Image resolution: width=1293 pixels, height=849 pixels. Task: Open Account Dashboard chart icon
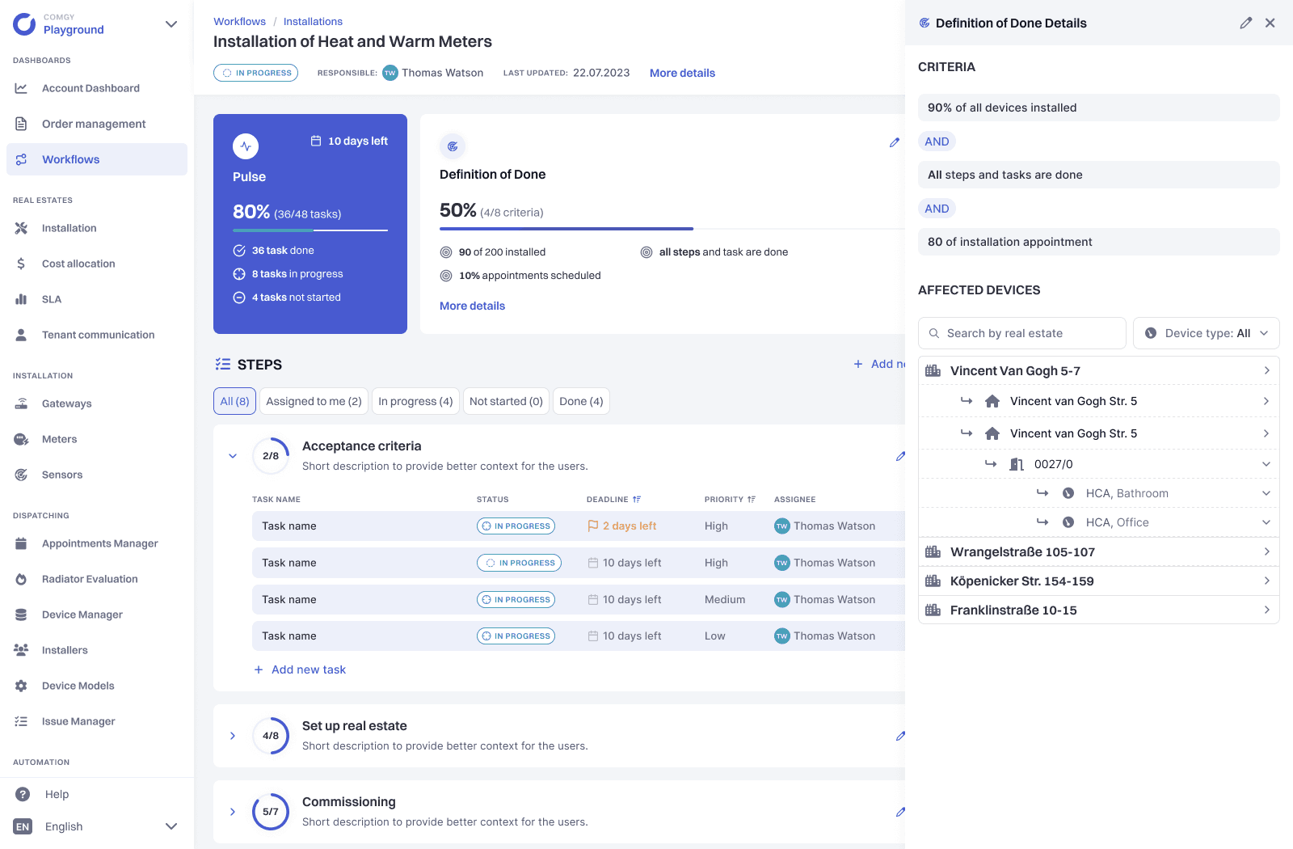click(21, 88)
